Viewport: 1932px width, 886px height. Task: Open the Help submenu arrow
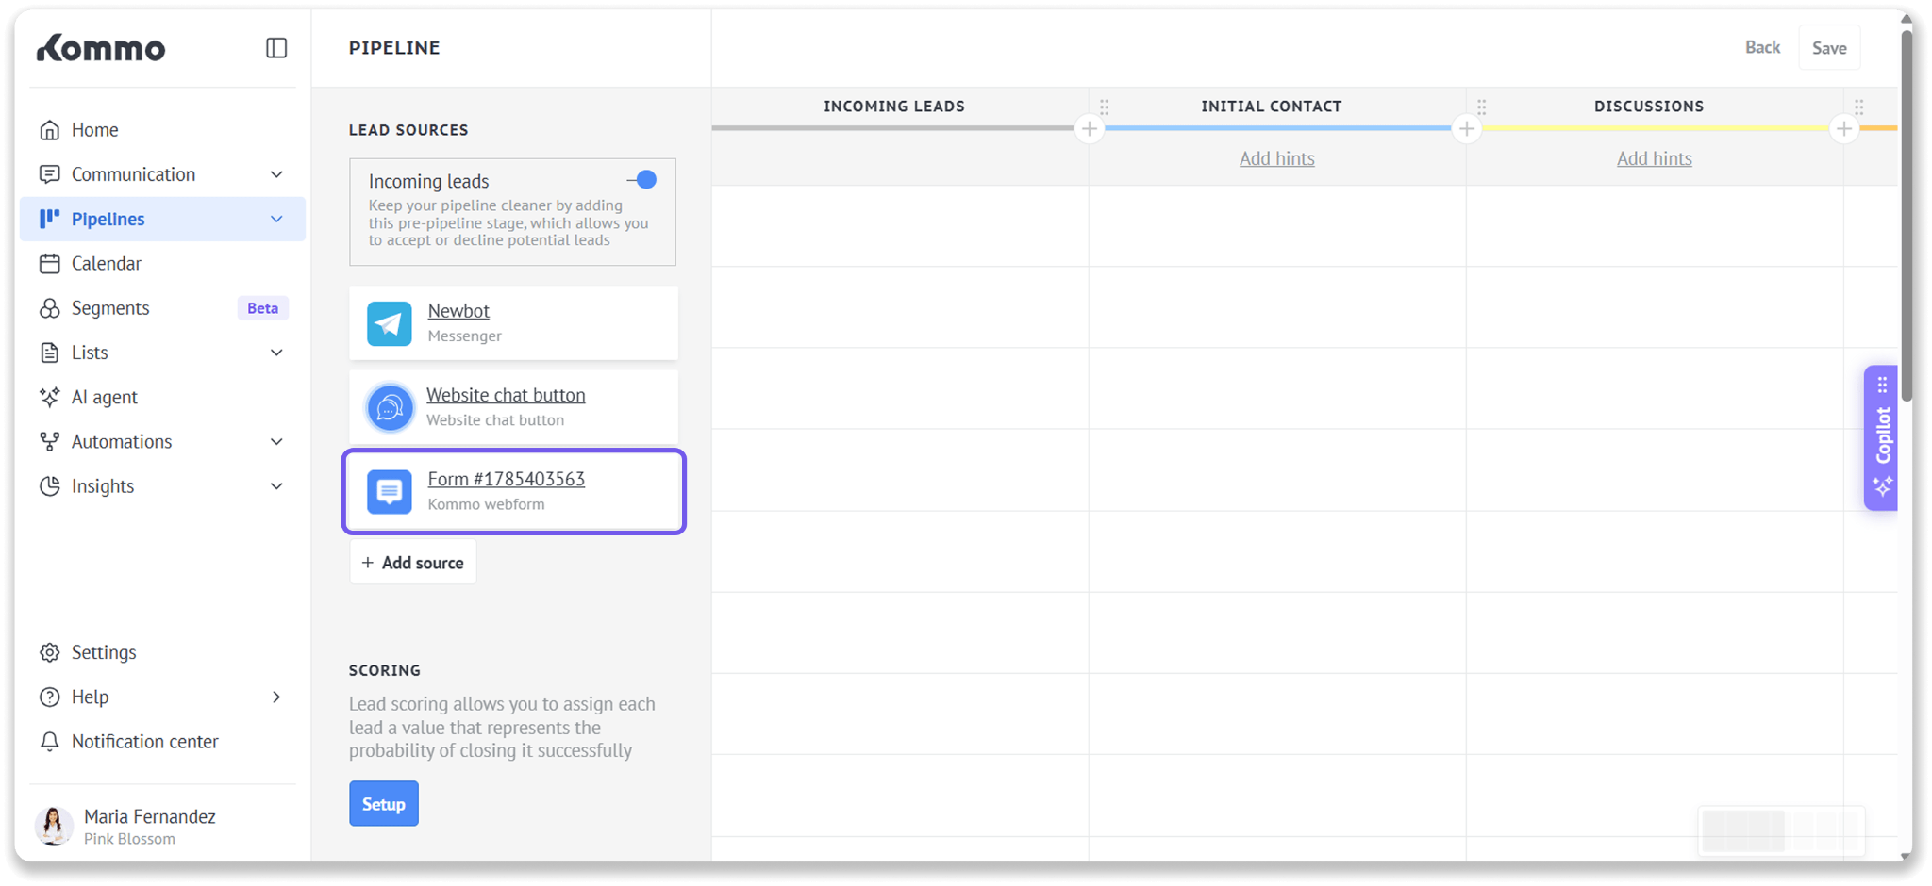pos(276,697)
